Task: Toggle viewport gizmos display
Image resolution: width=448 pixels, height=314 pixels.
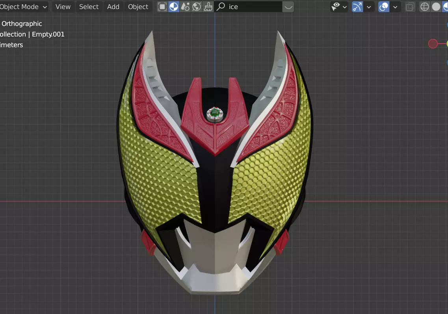Action: 357,7
